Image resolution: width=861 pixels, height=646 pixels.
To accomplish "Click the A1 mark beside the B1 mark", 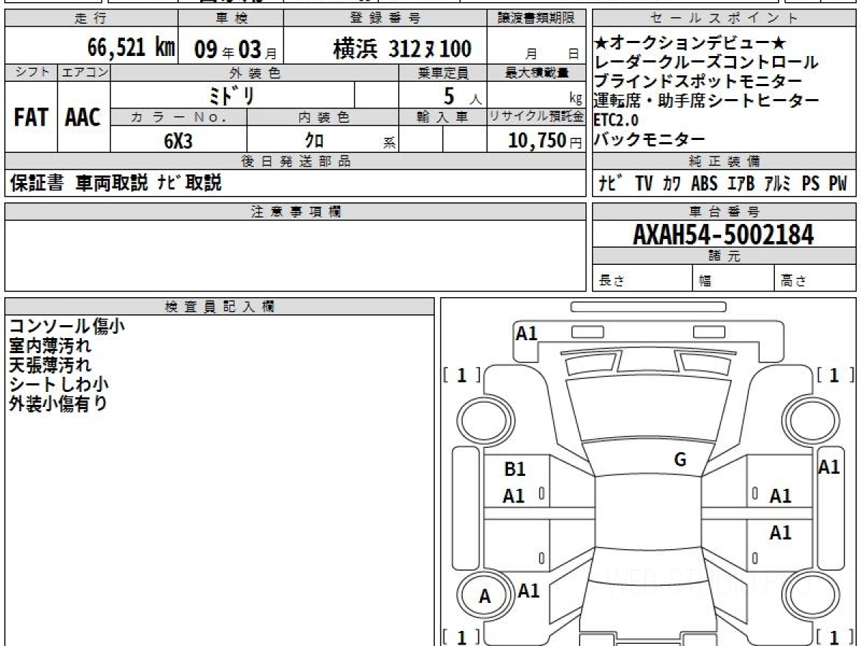I will [x=514, y=496].
